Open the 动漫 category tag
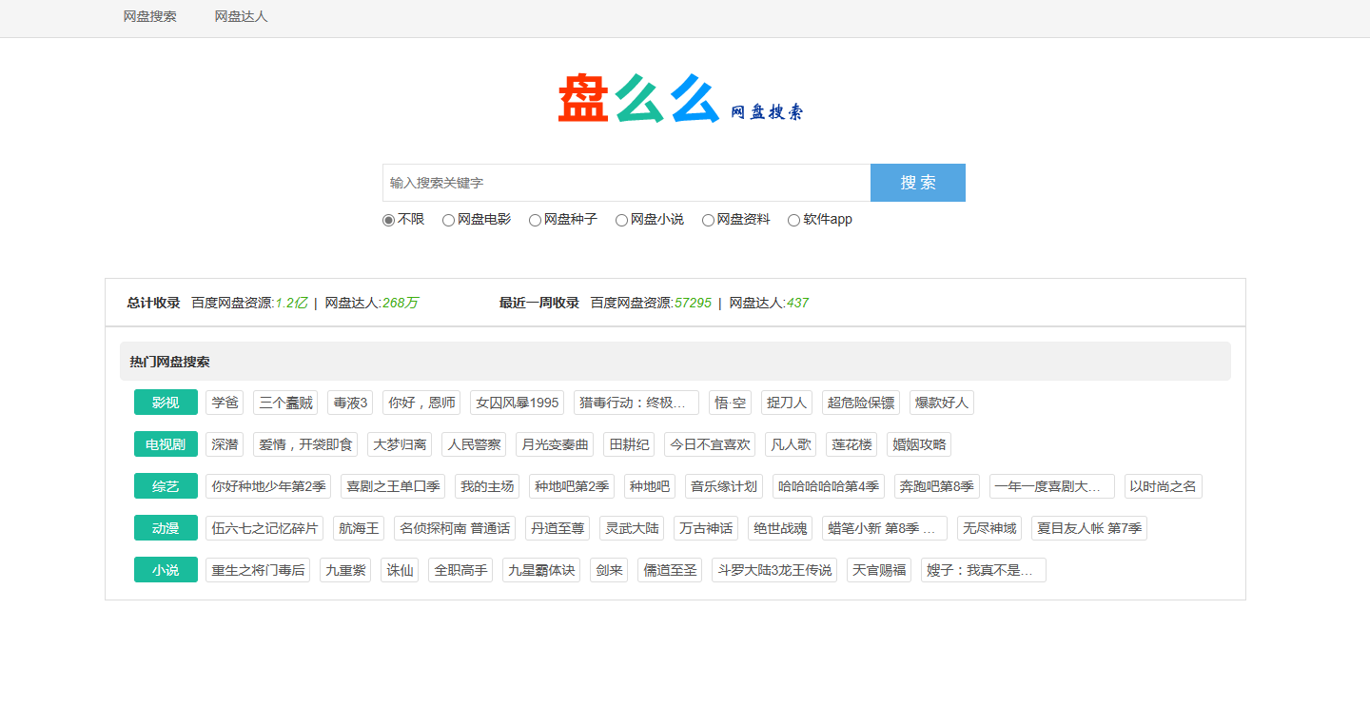Viewport: 1370px width, 708px height. (x=166, y=528)
